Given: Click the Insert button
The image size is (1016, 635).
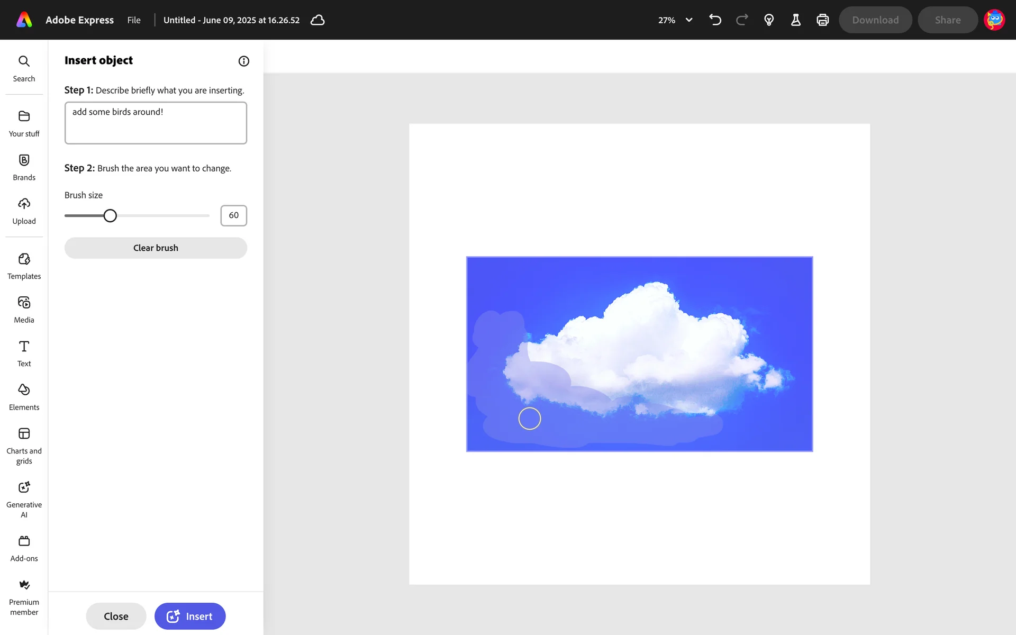Looking at the screenshot, I should tap(190, 616).
